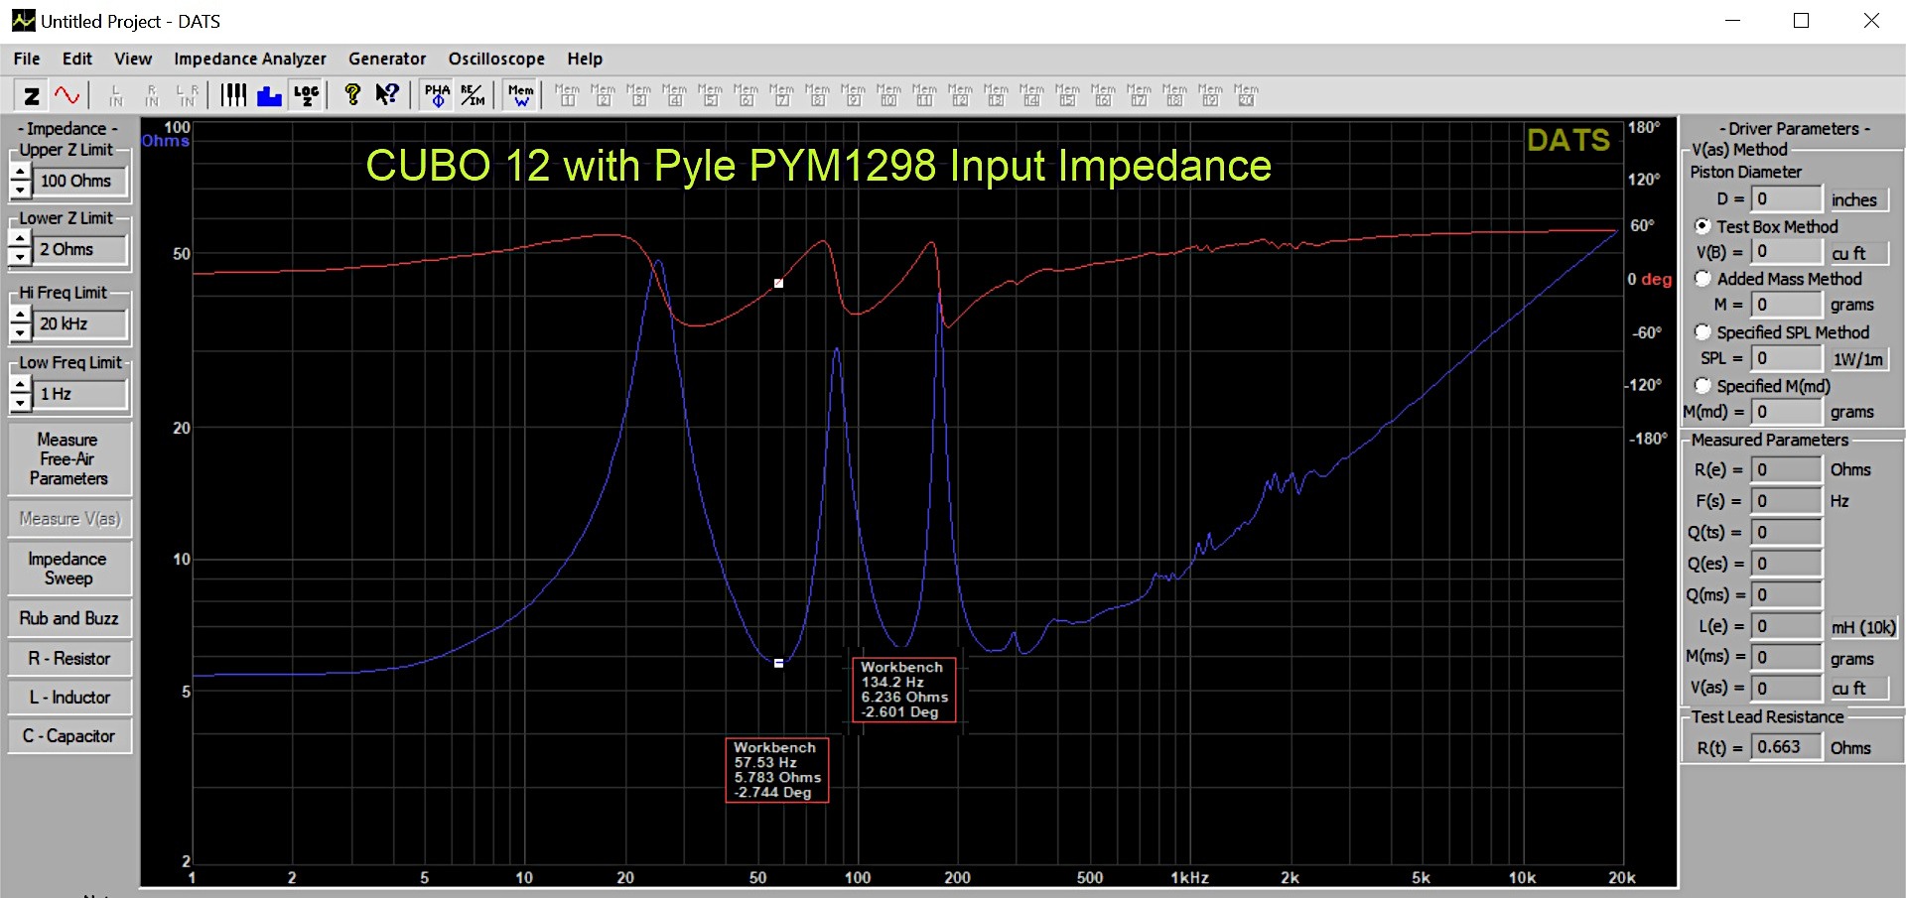Click the C - Capacitor button
The image size is (1906, 898).
coord(69,735)
